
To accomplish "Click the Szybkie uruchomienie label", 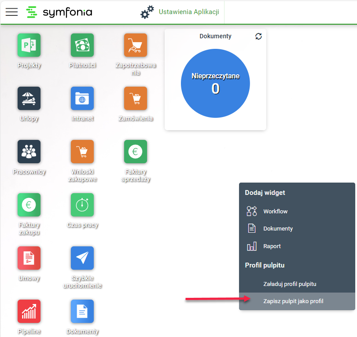I will coord(82,282).
